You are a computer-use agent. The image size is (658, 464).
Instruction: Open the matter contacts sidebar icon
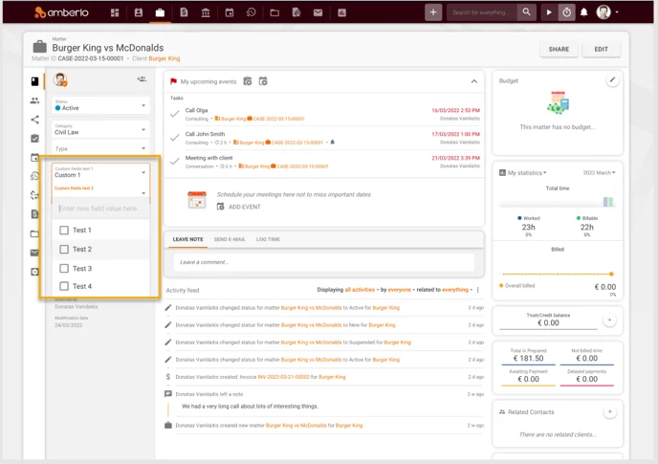pyautogui.click(x=34, y=100)
